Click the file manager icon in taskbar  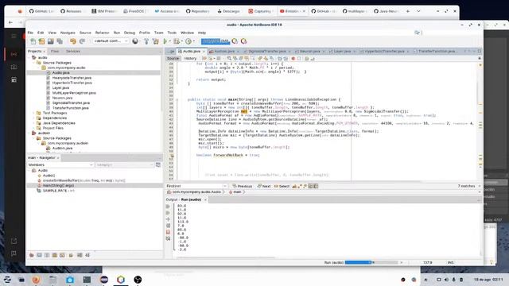[53, 280]
